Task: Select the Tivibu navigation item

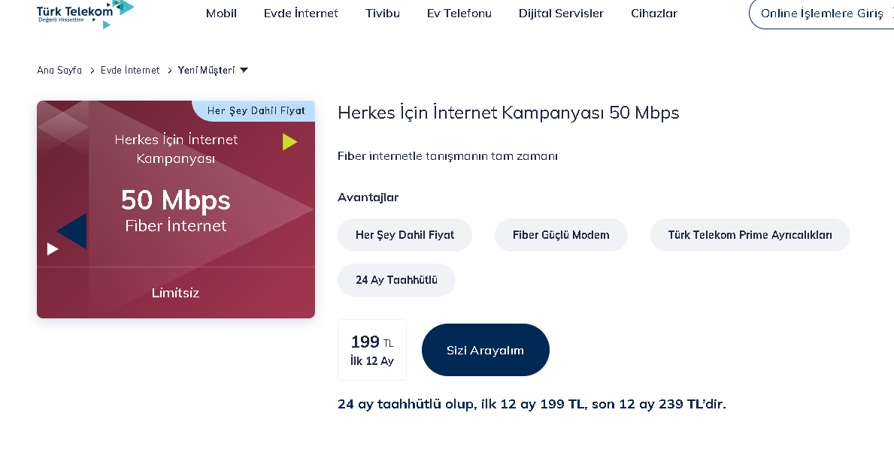Action: [x=383, y=14]
